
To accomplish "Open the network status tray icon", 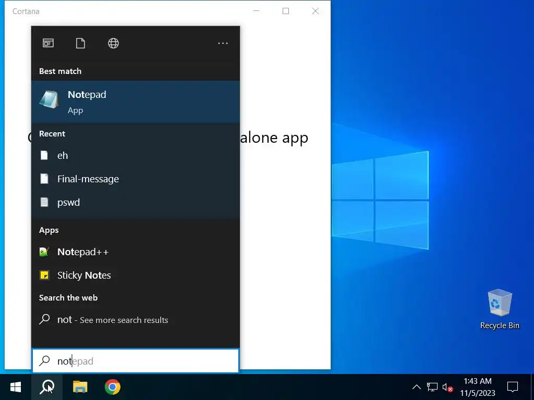I will point(432,387).
